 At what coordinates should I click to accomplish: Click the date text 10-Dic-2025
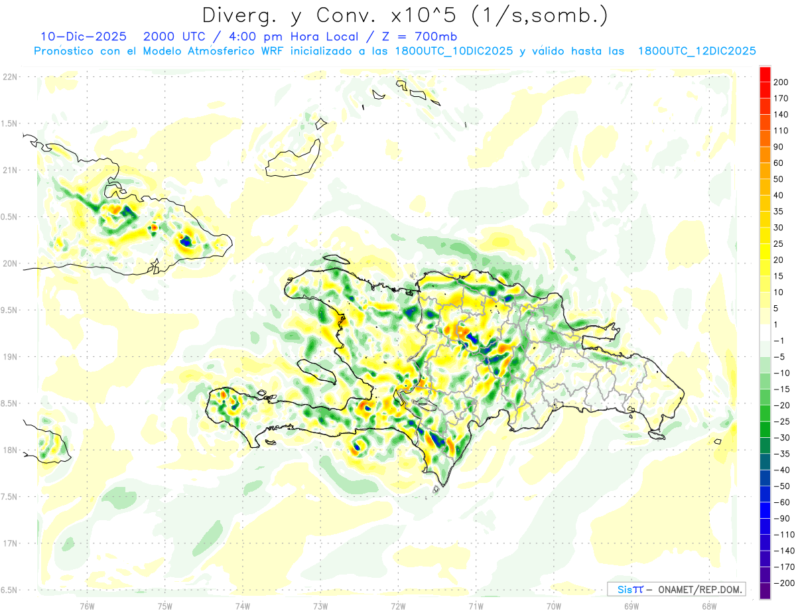pos(84,37)
